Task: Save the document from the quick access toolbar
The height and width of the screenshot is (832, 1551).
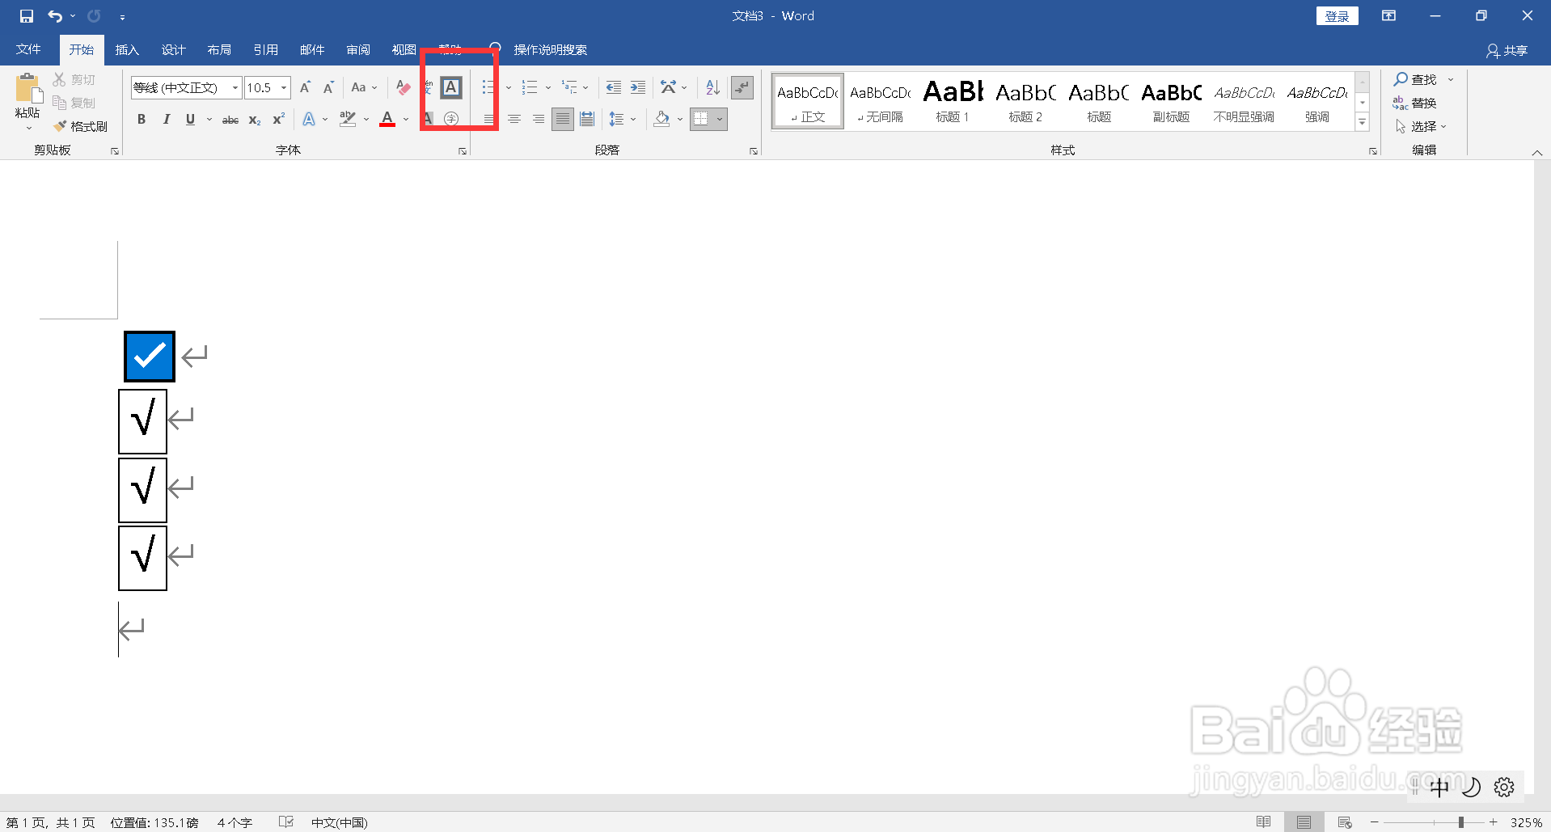Action: pyautogui.click(x=26, y=16)
